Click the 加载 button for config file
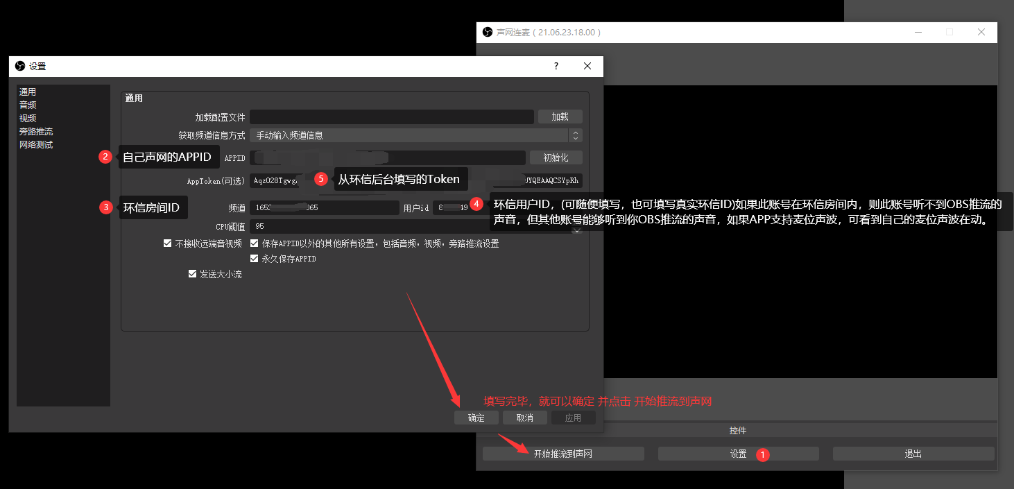 coord(560,117)
